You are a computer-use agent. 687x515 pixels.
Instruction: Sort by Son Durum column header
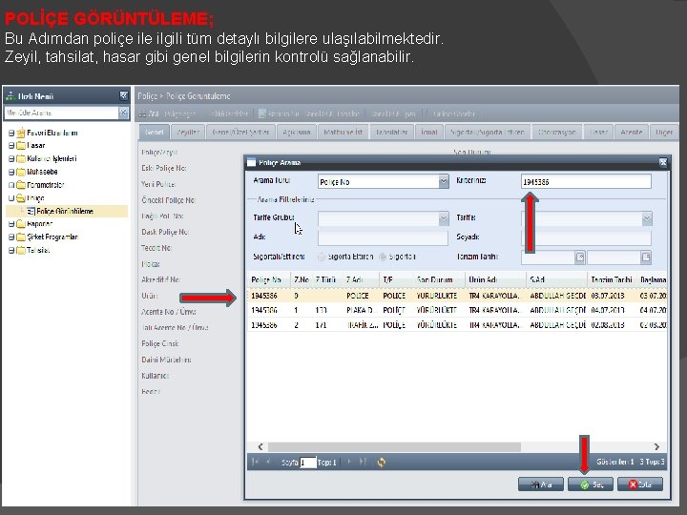[439, 279]
